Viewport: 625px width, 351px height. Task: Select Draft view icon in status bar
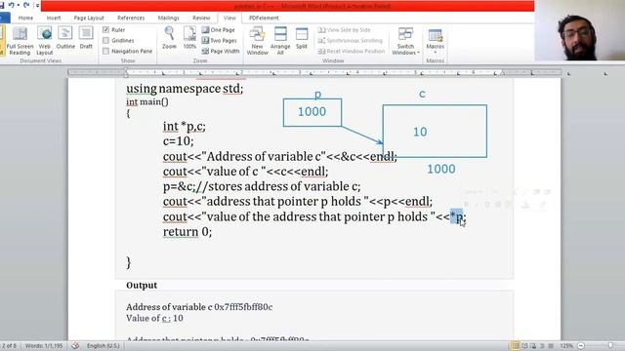(551, 346)
